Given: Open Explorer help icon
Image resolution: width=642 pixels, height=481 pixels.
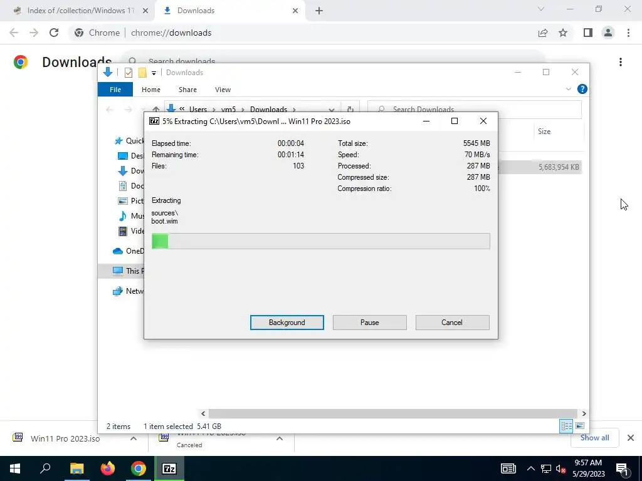Looking at the screenshot, I should [x=582, y=89].
